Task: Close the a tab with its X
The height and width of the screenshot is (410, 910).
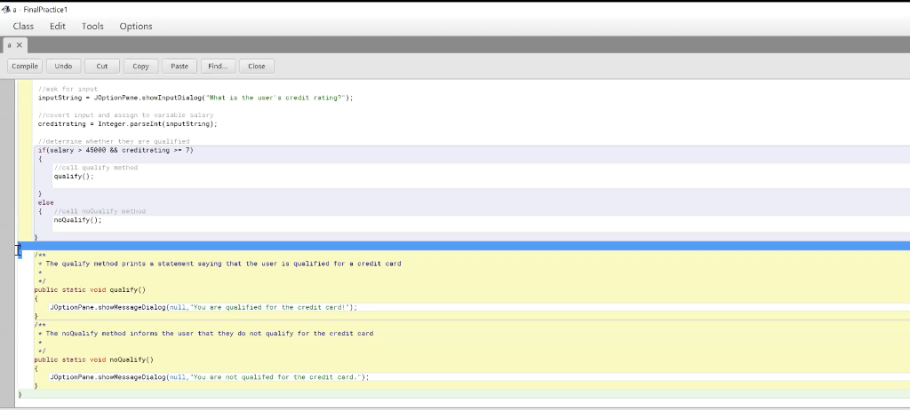Action: click(x=20, y=44)
